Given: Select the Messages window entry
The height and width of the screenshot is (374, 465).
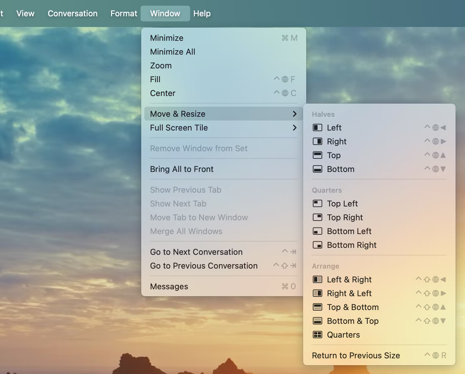Looking at the screenshot, I should (x=223, y=286).
